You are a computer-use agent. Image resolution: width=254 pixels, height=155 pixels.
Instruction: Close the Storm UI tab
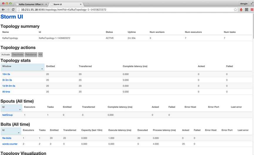pos(81,4)
